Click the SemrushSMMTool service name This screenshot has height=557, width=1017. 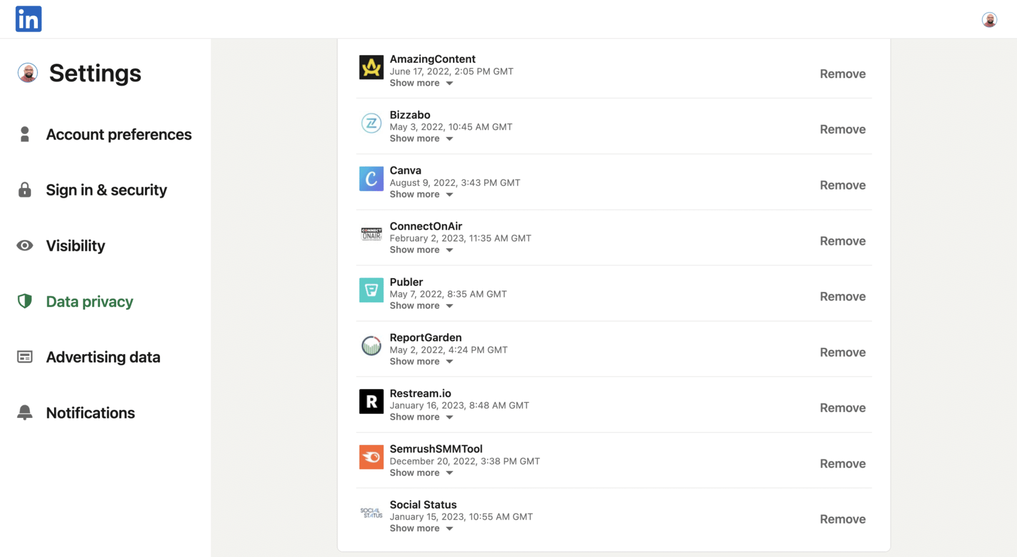pyautogui.click(x=436, y=449)
